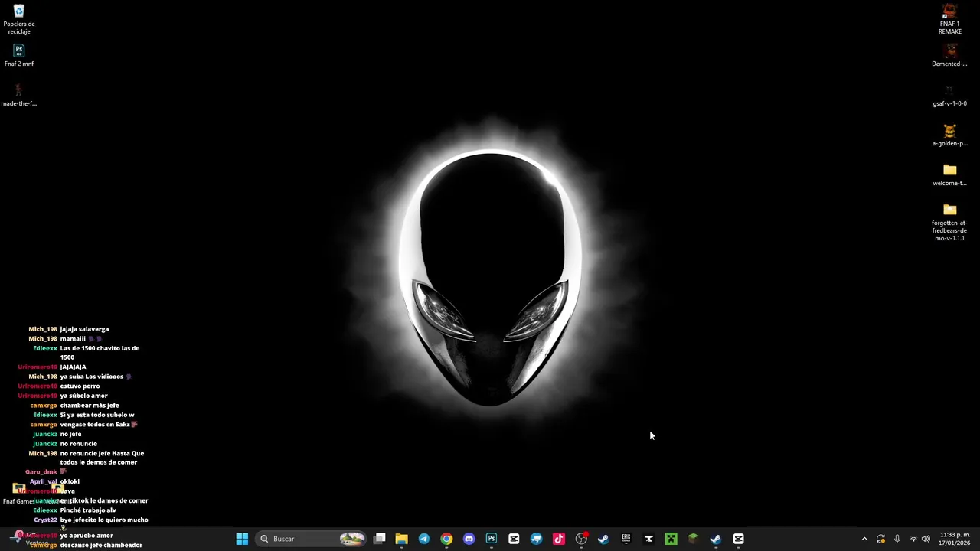This screenshot has height=551, width=980.
Task: Open the round taskbar icon with red badge
Action: (x=581, y=539)
